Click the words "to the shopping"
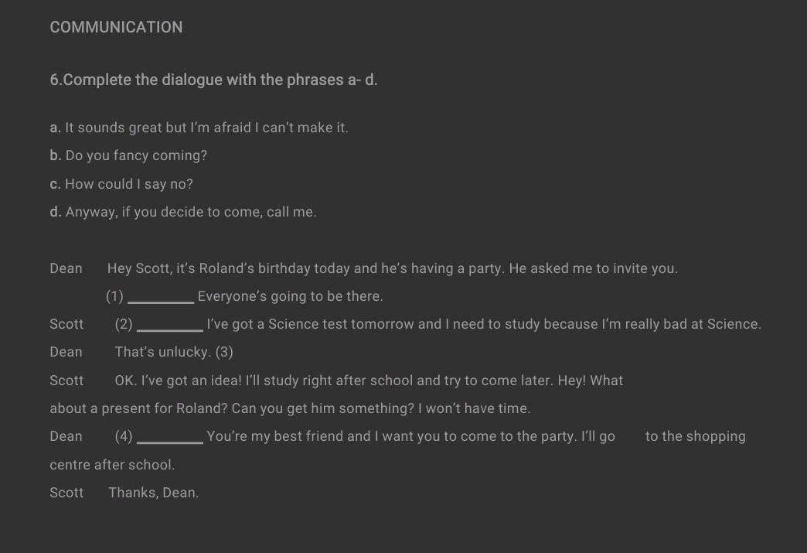The height and width of the screenshot is (553, 807). coord(695,436)
